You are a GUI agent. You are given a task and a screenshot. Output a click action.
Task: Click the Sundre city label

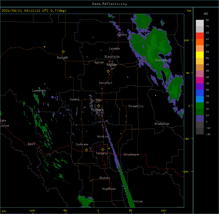[74, 99]
